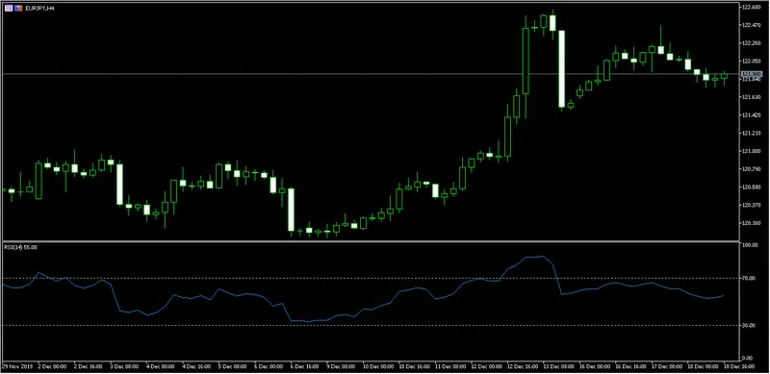Select the RSI 70 overbought level line
Image resolution: width=770 pixels, height=374 pixels.
coord(371,278)
